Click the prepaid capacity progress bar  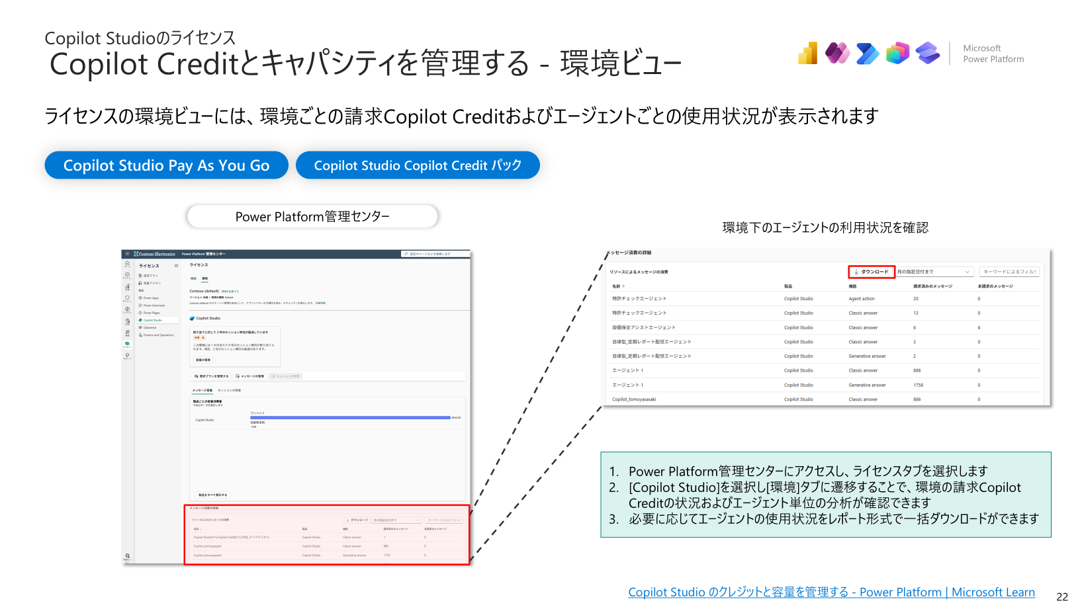[350, 417]
